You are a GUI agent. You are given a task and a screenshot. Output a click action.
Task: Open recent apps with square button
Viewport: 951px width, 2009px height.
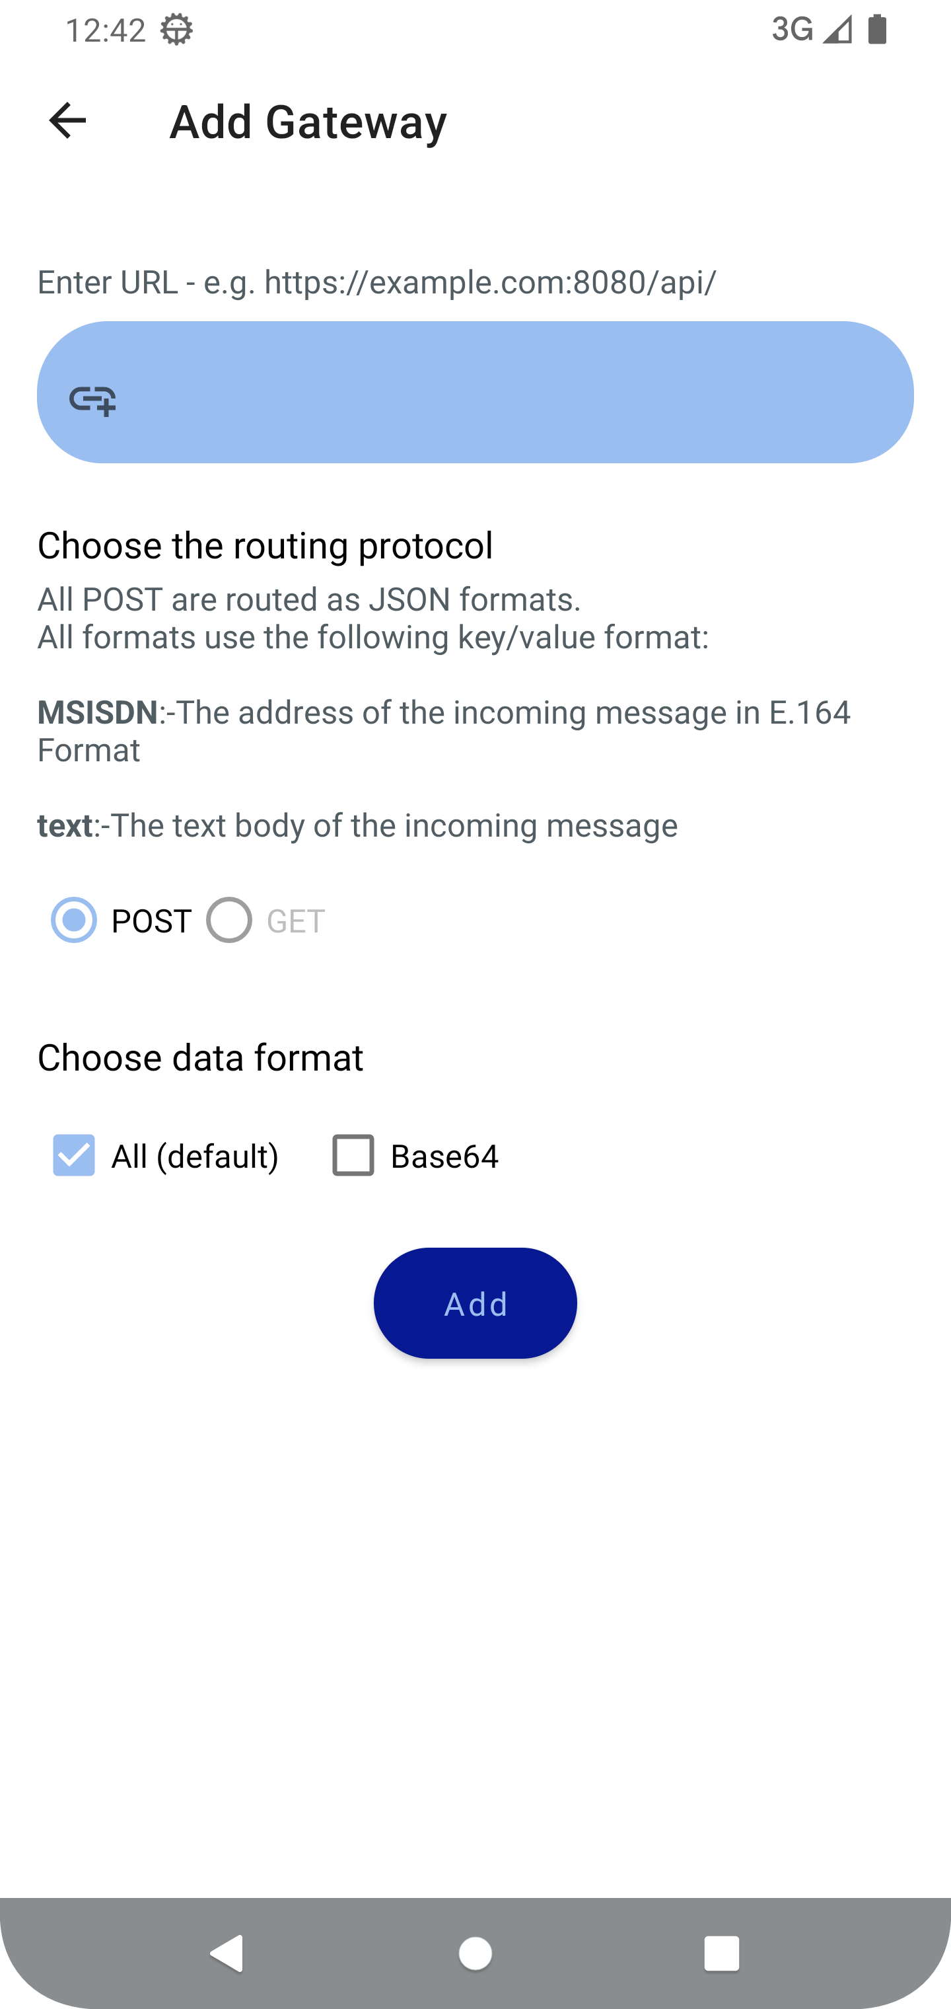(721, 1953)
